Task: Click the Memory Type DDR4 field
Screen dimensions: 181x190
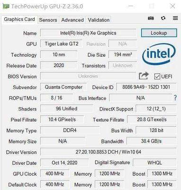Action: coord(70,130)
